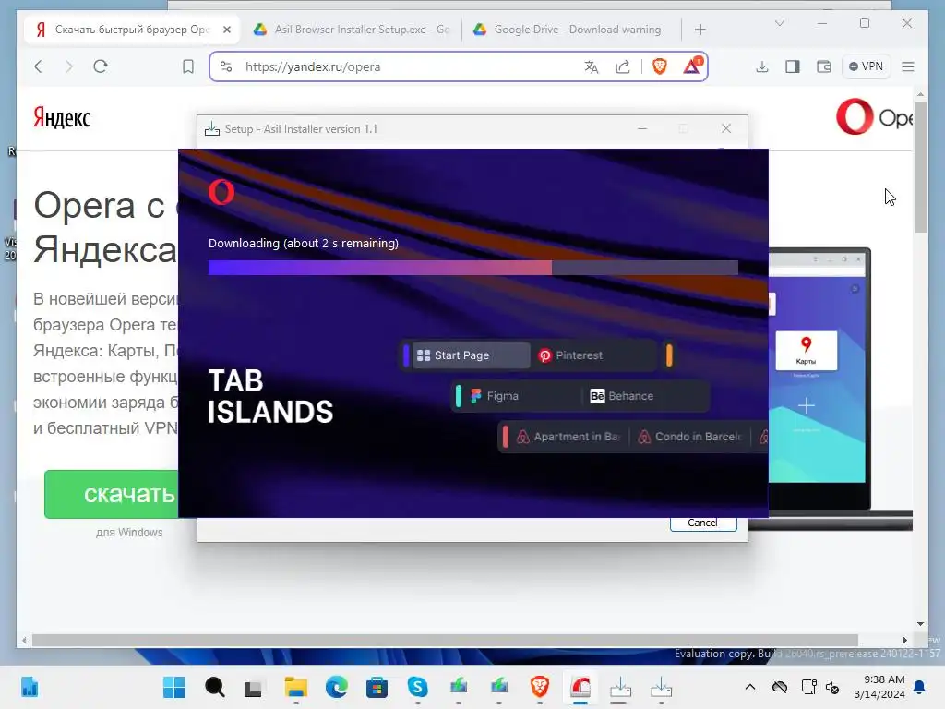Open site settings icon in address bar
This screenshot has width=945, height=709.
tap(226, 66)
